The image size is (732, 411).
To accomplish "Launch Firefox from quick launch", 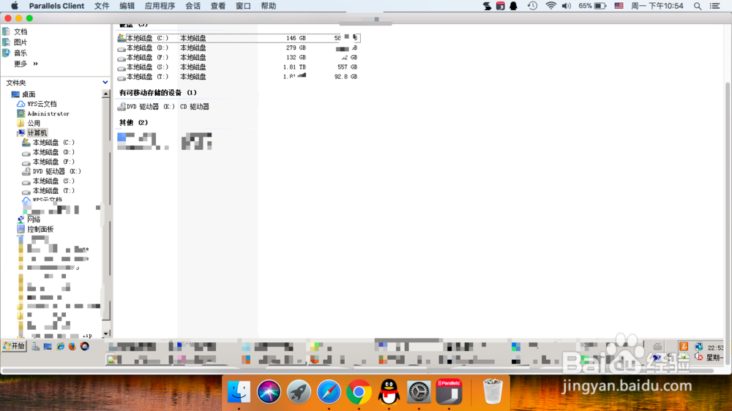I will click(72, 347).
